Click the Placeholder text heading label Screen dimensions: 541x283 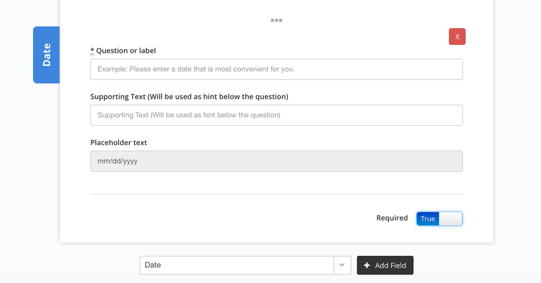[119, 142]
